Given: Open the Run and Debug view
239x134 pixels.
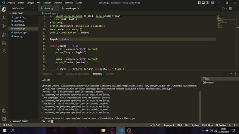Looking at the screenshot, I should click(4, 35).
